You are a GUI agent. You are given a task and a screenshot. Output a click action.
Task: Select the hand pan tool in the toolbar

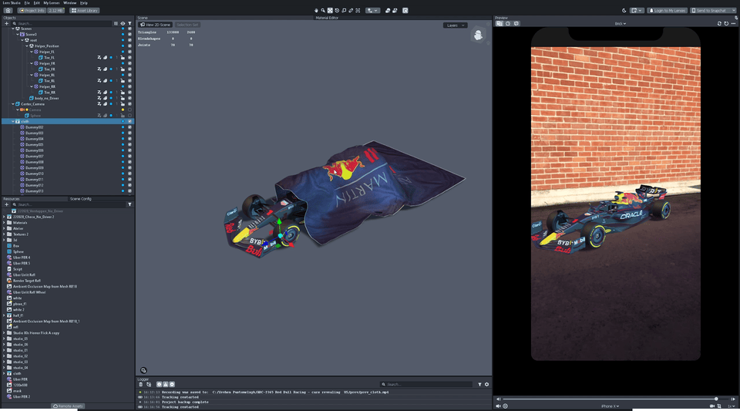click(x=316, y=10)
